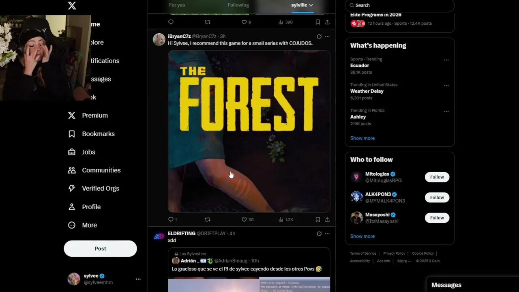
Task: Switch to the Following tab
Action: coord(238,5)
